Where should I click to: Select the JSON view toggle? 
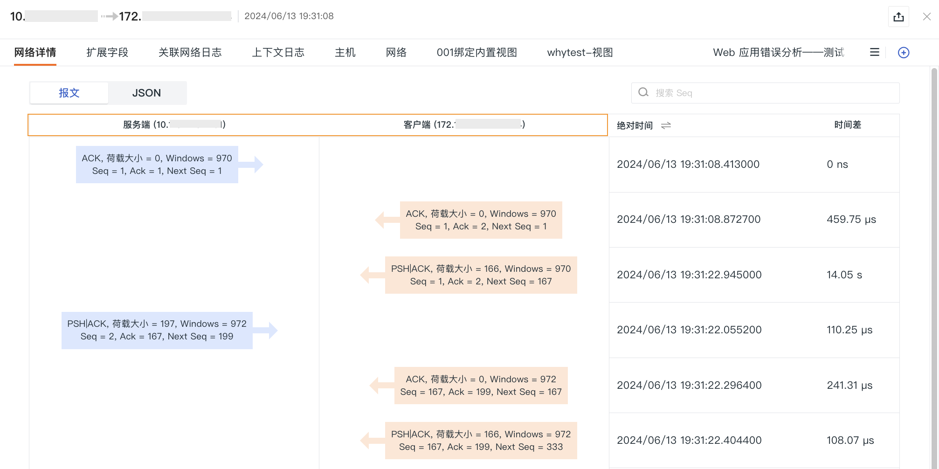[x=146, y=93]
